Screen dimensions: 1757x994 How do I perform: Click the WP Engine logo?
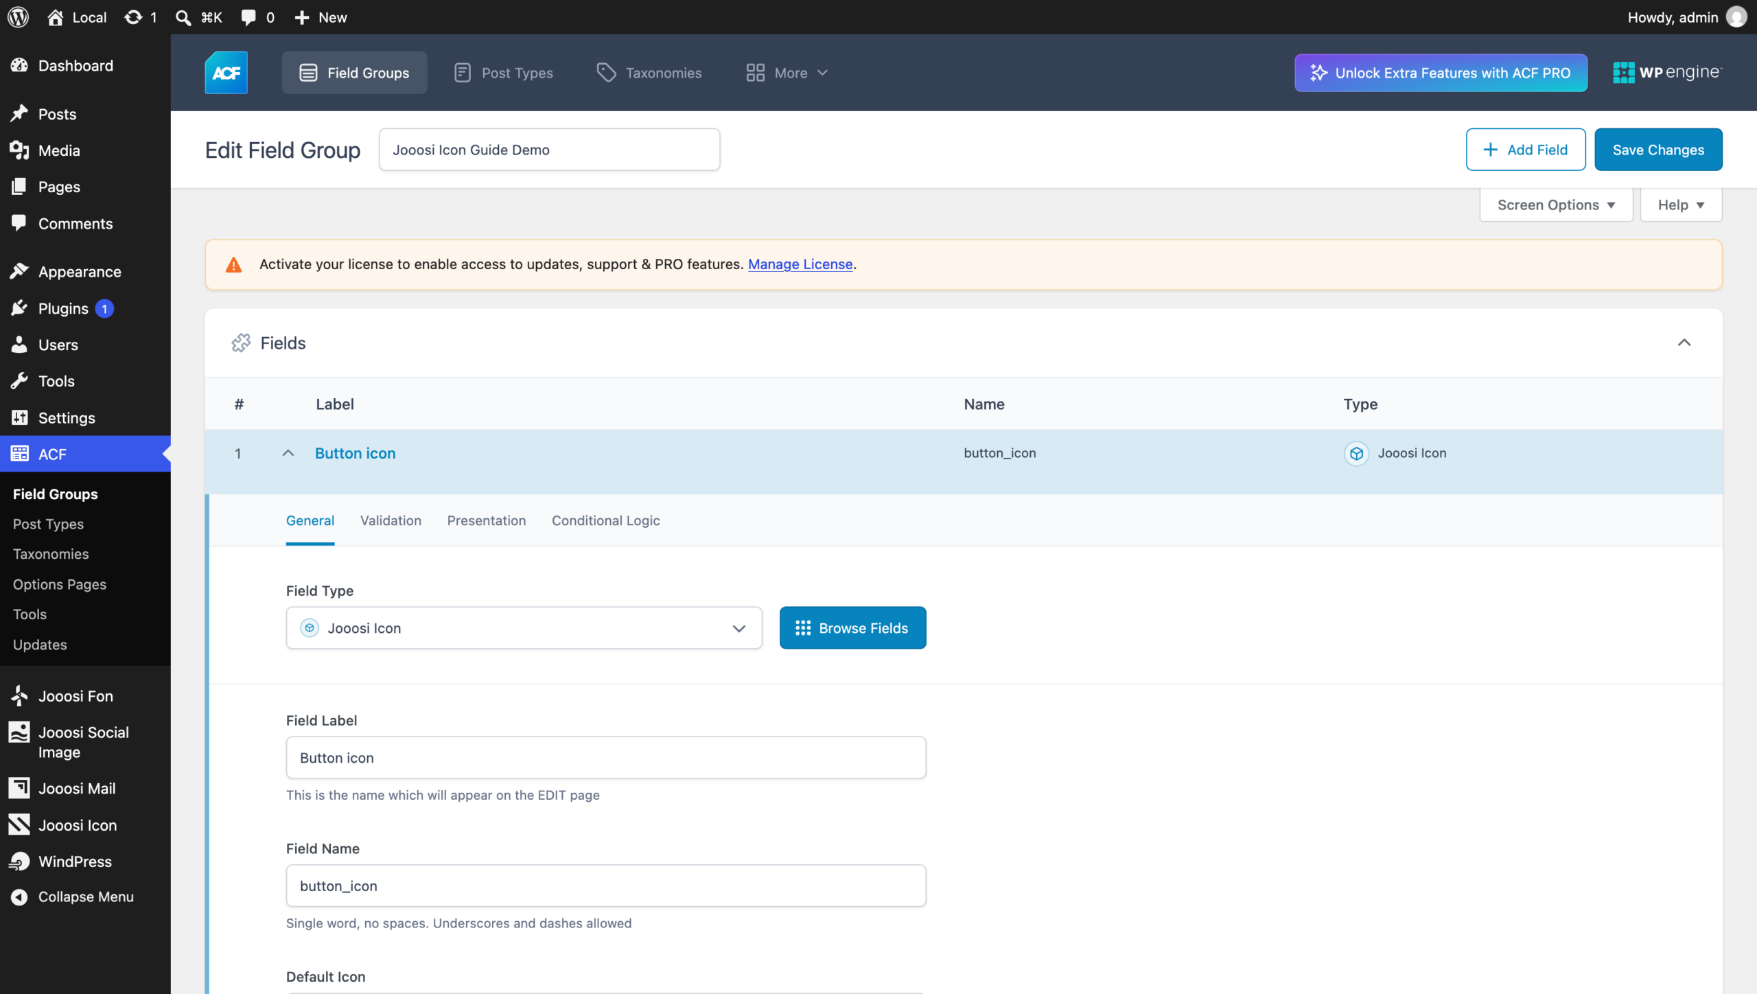[x=1666, y=73]
